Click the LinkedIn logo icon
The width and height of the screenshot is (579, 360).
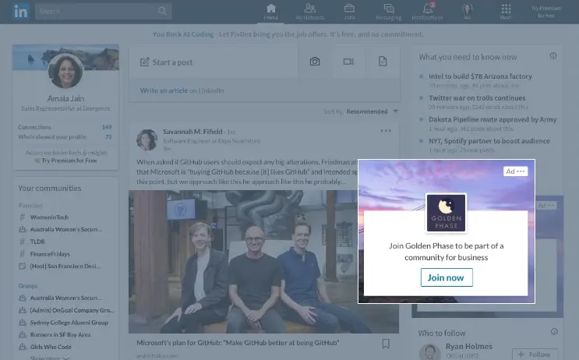coord(21,11)
